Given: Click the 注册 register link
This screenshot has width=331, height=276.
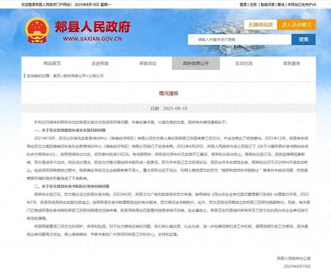Looking at the screenshot, I should [253, 5].
